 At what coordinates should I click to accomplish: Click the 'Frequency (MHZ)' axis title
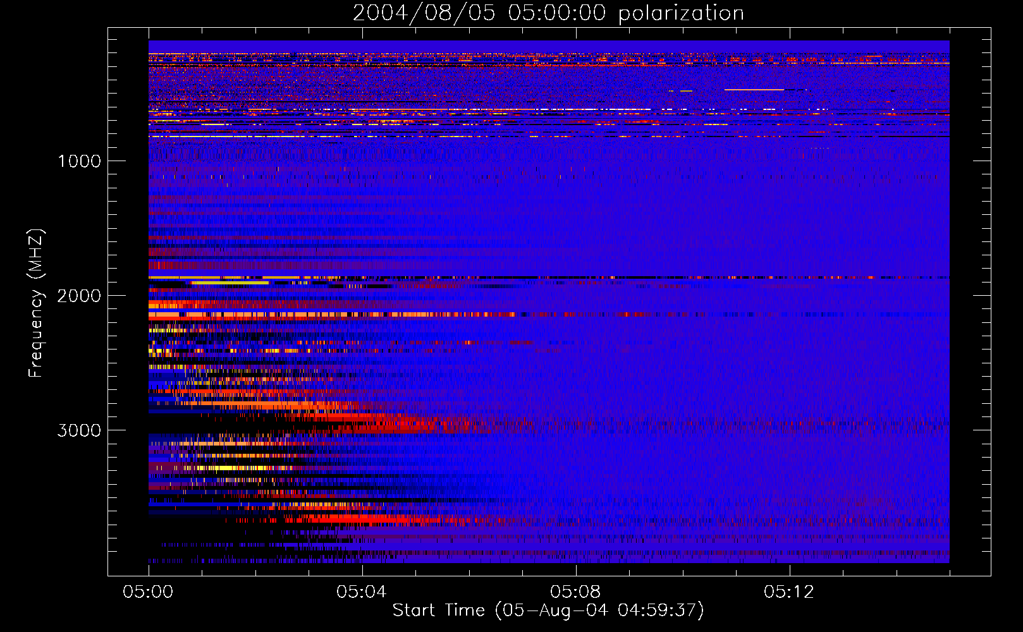tap(36, 303)
